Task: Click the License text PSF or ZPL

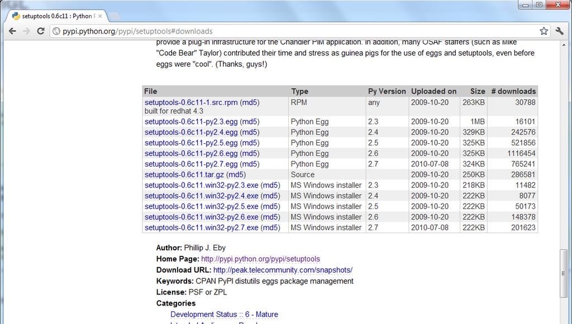Action: 208,292
